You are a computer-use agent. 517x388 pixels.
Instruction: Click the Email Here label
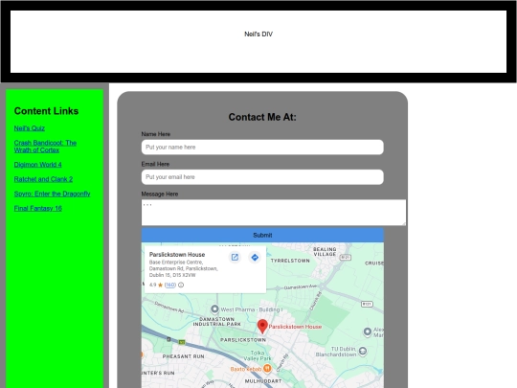pyautogui.click(x=155, y=164)
